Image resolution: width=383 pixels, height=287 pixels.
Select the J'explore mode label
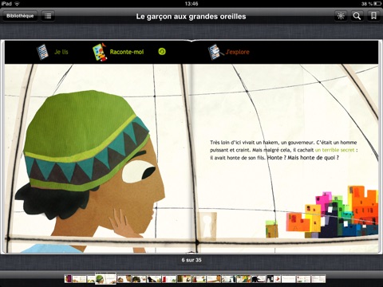(238, 52)
